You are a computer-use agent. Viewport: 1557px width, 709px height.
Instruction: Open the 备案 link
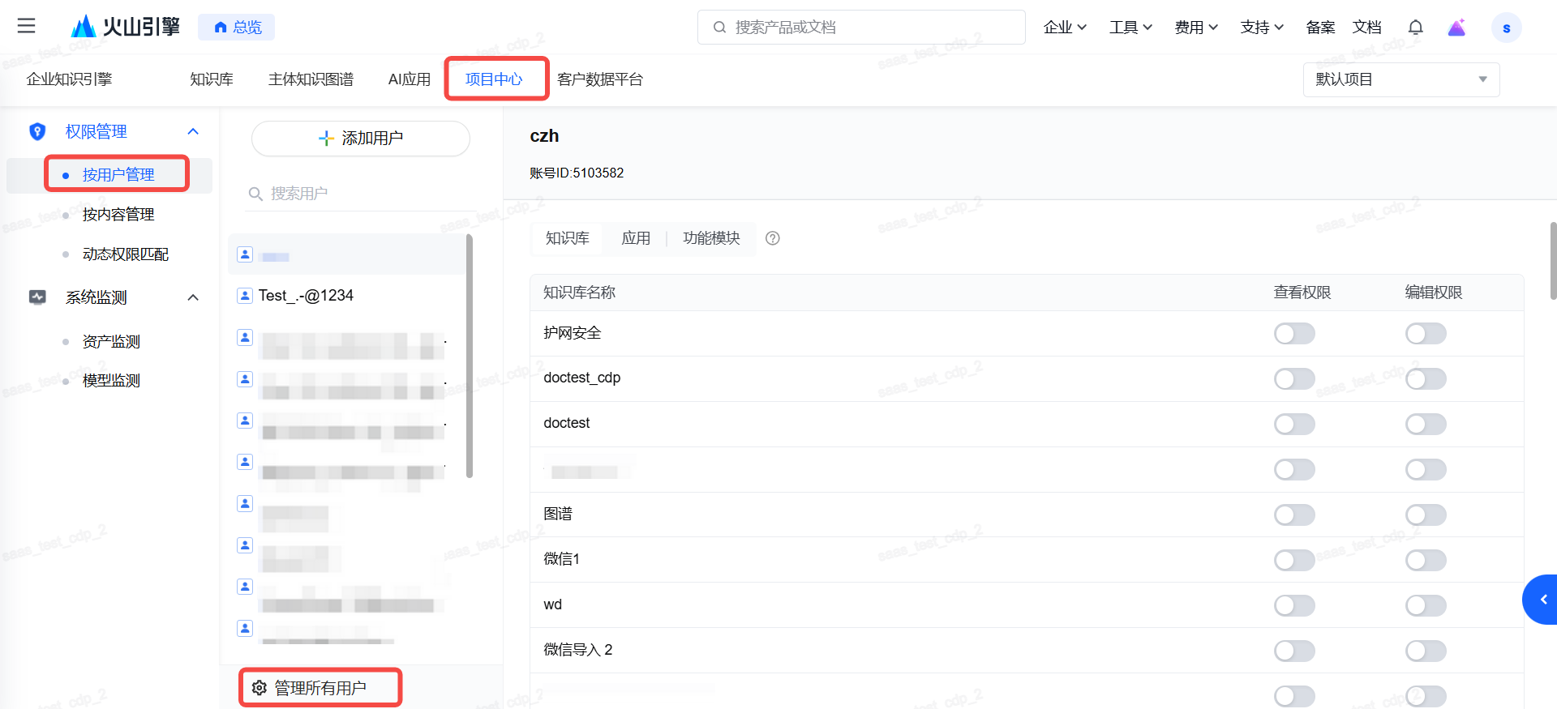point(1320,28)
